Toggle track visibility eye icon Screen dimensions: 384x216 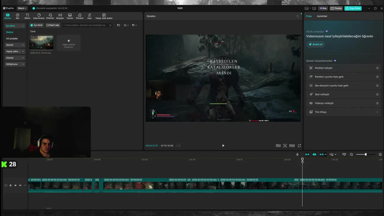(15, 185)
